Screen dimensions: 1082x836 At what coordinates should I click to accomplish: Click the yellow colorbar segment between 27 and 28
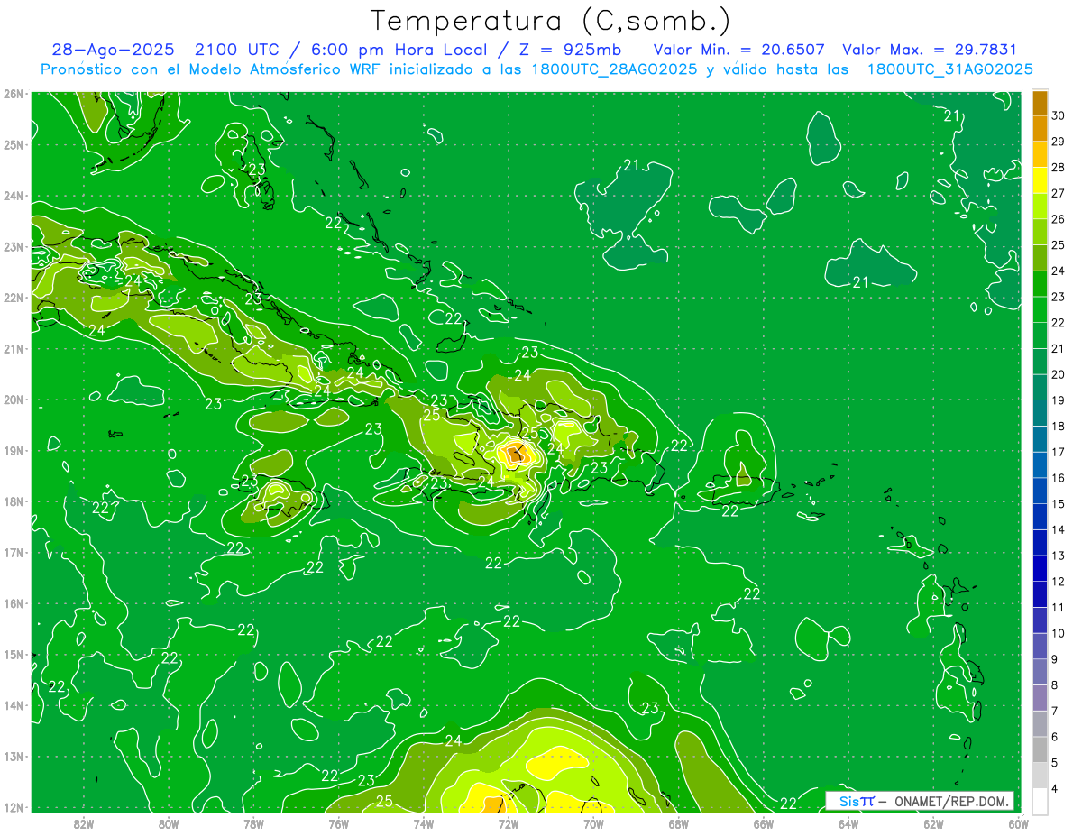(x=1040, y=180)
